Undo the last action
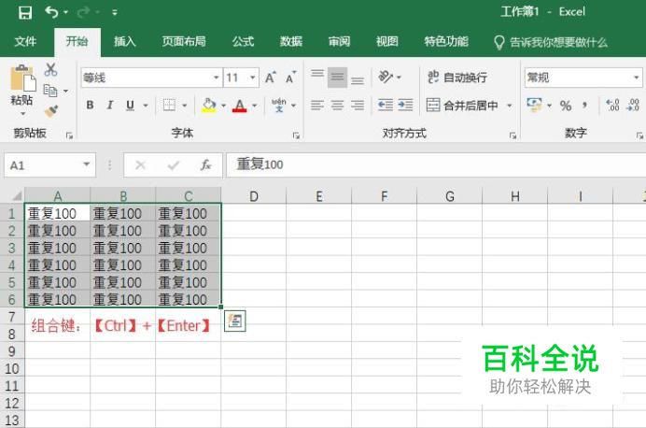The height and width of the screenshot is (428, 646). click(51, 12)
